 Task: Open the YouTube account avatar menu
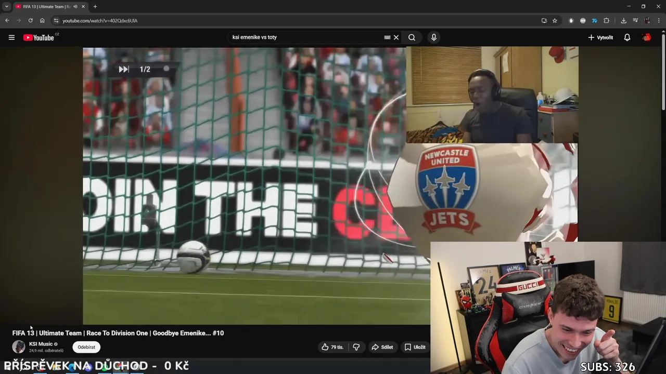coord(646,37)
